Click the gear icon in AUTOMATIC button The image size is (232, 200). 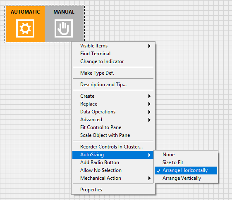[x=25, y=28]
